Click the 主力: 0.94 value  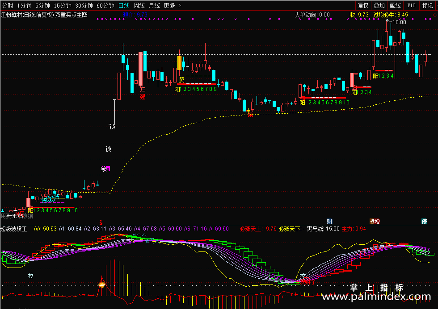point(354,229)
